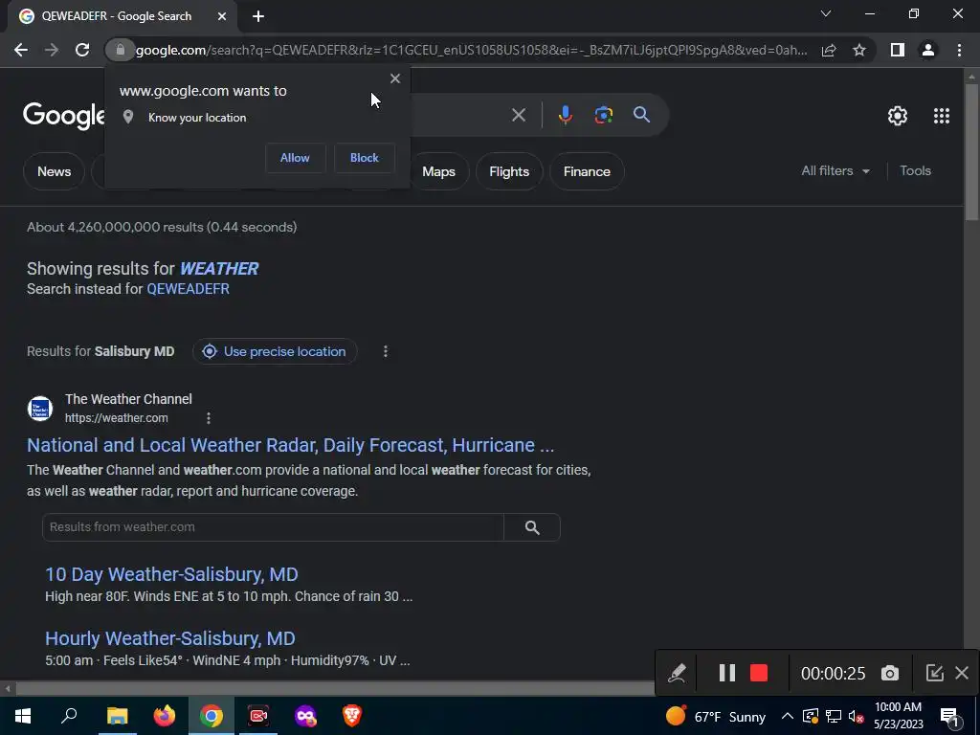Close the recorder toolbar

pyautogui.click(x=962, y=673)
